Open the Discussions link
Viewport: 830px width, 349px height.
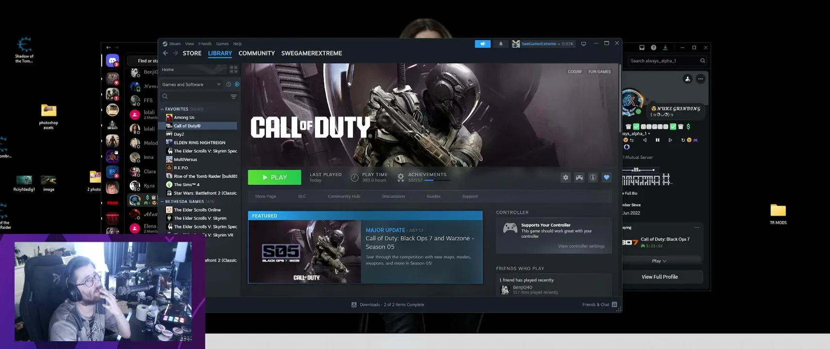pos(394,196)
